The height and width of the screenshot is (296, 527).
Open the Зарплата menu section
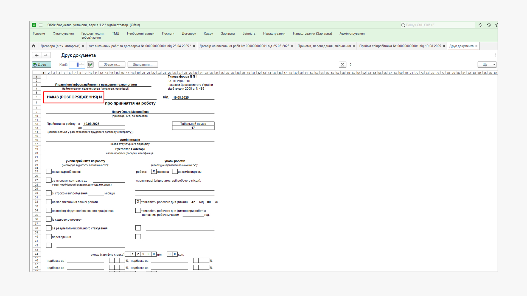(x=228, y=33)
